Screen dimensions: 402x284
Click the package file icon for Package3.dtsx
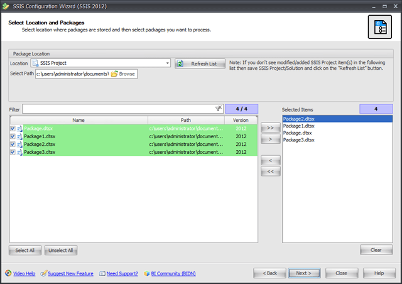tap(19, 153)
